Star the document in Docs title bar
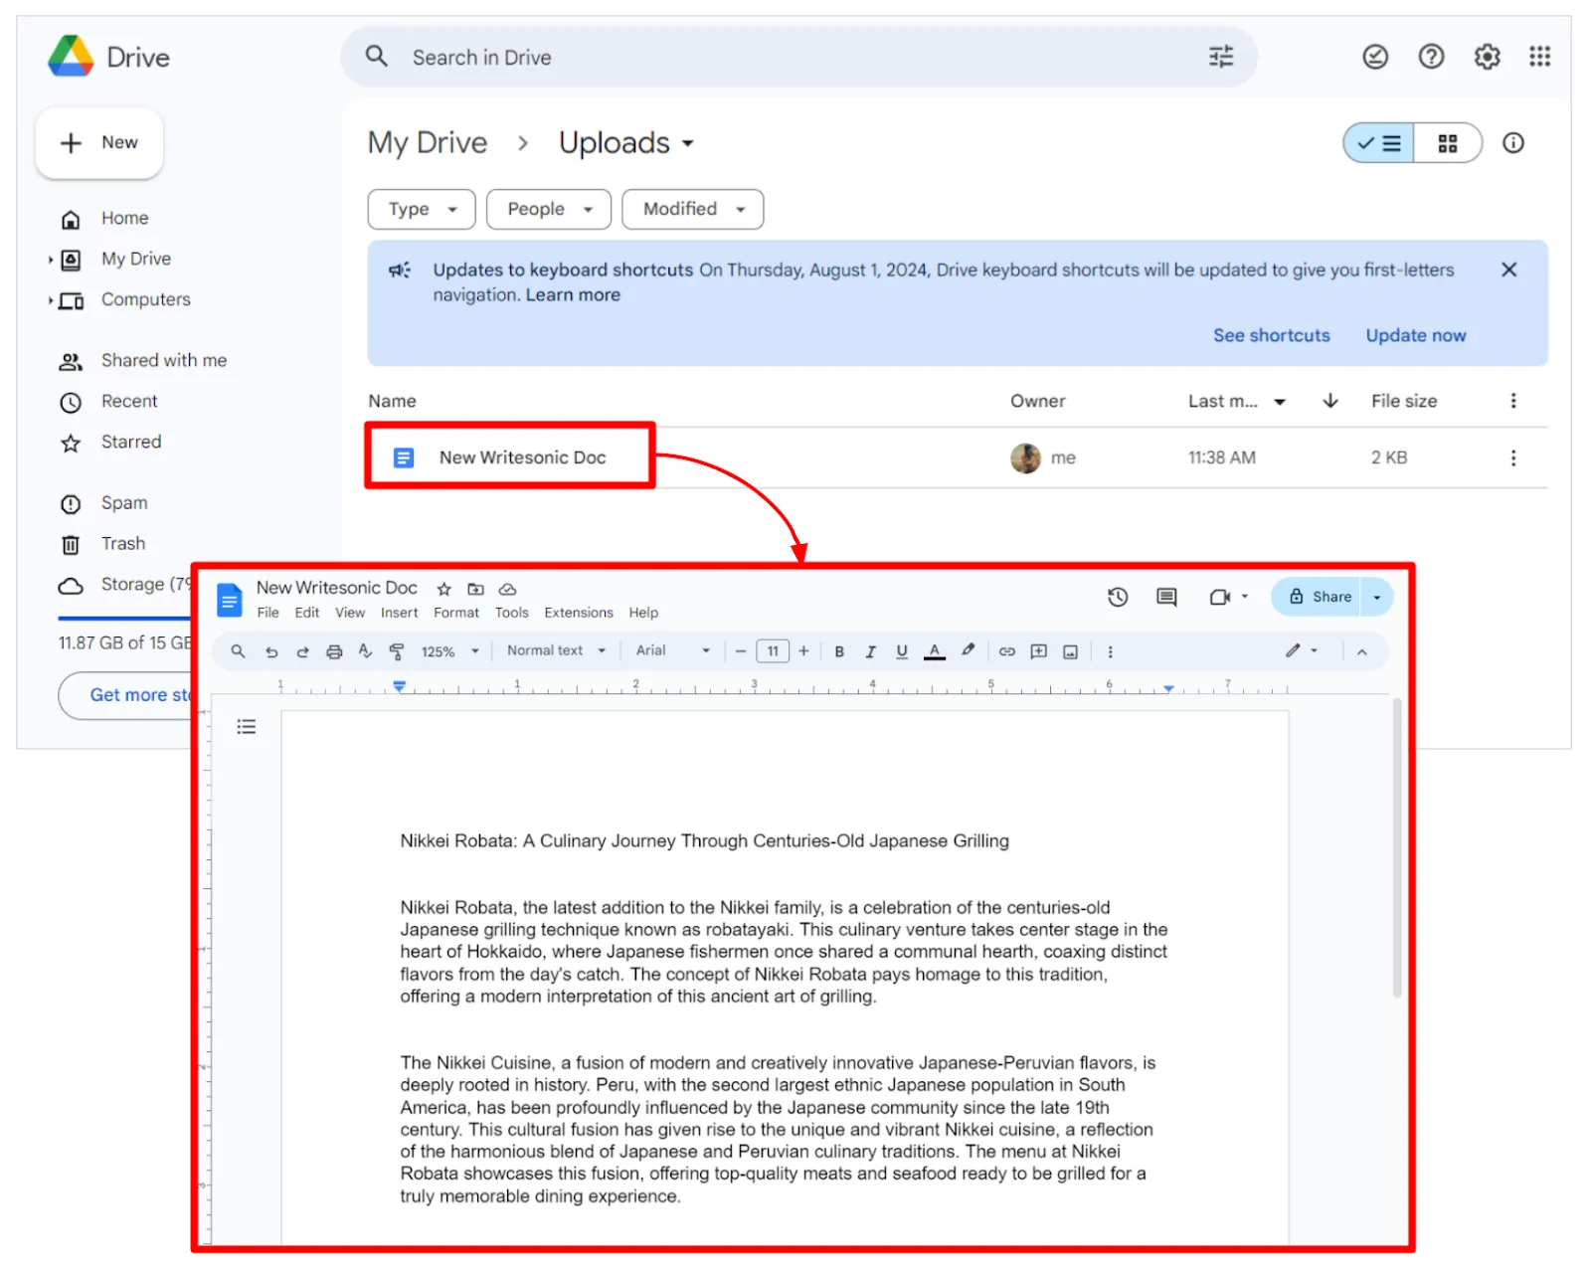 point(444,589)
